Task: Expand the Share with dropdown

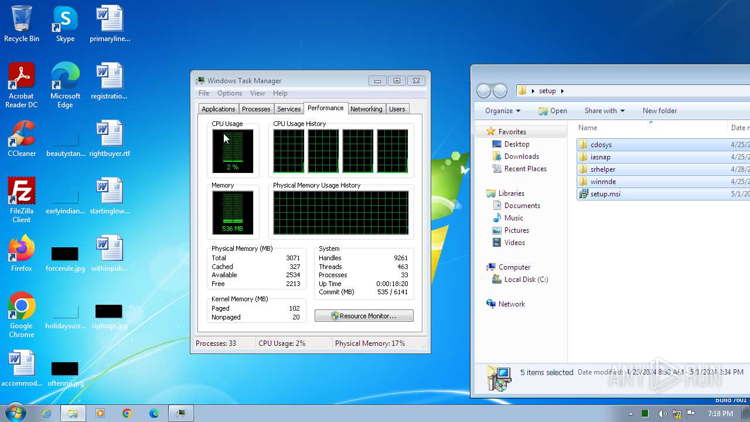Action: pyautogui.click(x=605, y=111)
